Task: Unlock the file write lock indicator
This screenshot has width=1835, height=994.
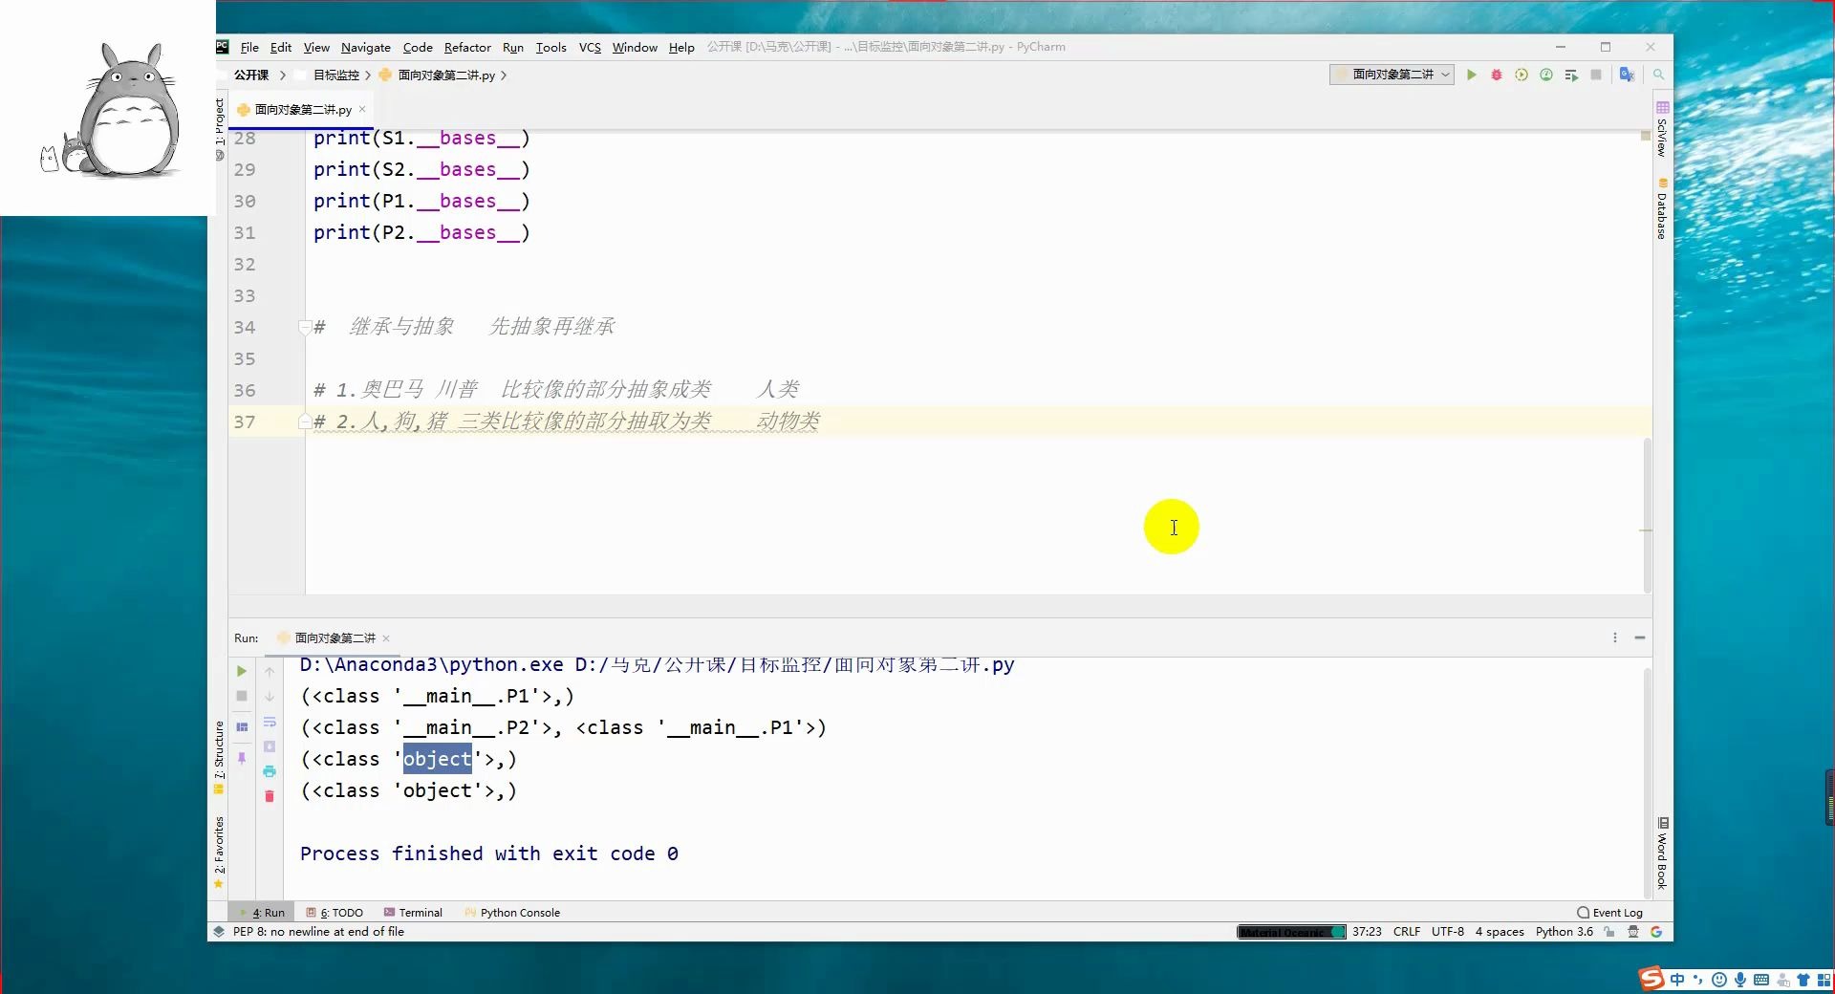Action: pos(1608,932)
